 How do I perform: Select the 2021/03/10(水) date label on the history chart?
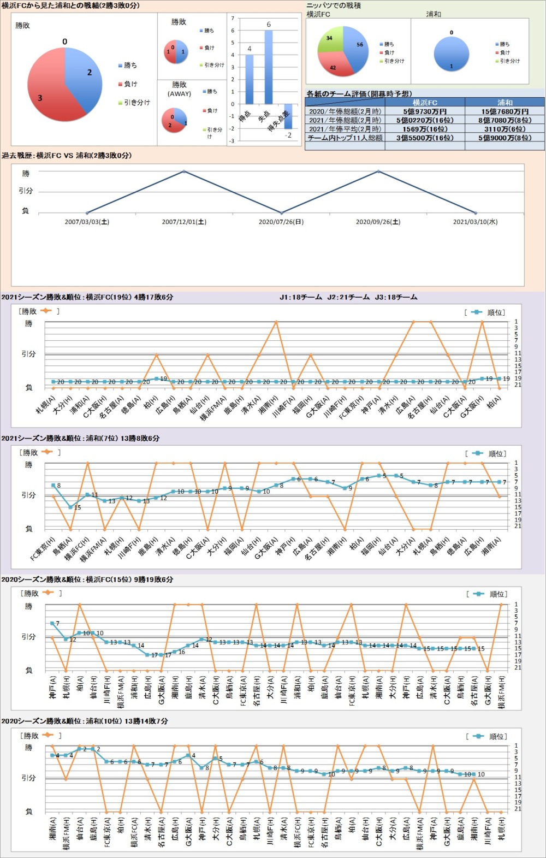point(475,222)
